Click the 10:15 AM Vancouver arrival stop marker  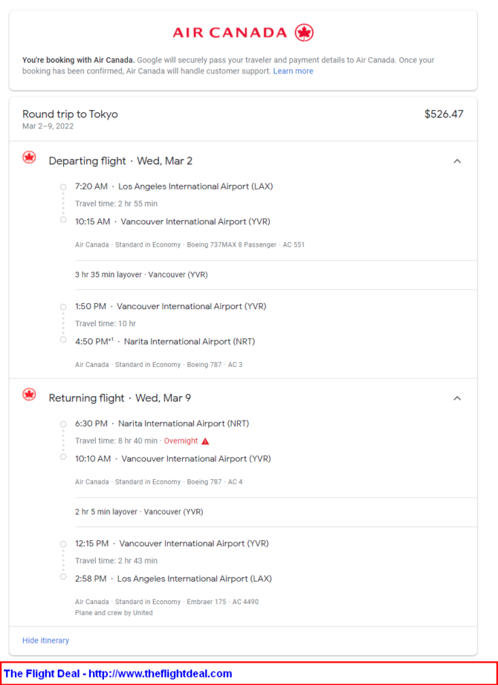click(63, 220)
